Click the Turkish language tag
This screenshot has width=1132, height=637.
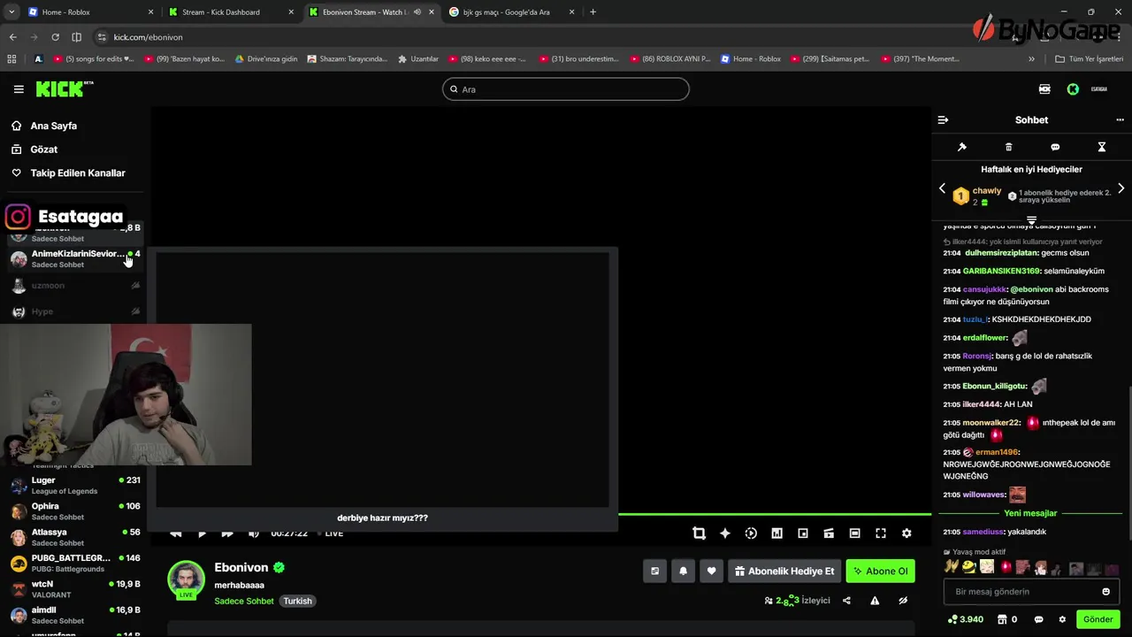click(x=297, y=602)
